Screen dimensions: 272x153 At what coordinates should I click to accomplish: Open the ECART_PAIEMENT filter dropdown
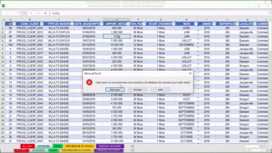[x=173, y=24]
